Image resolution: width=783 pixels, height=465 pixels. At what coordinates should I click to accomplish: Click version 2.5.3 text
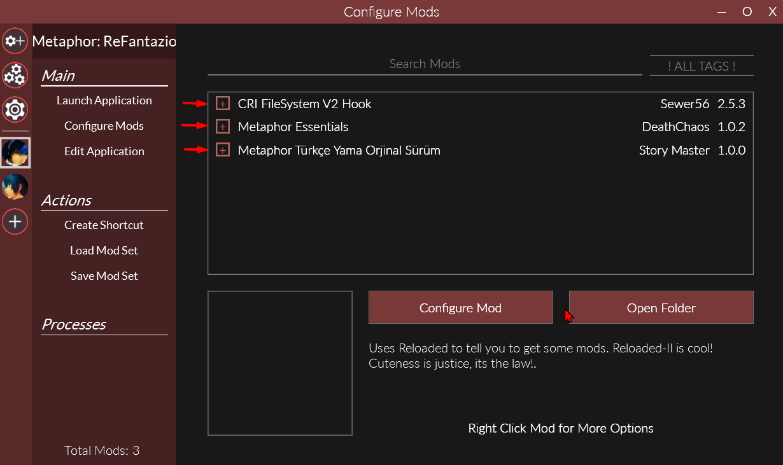tap(731, 104)
